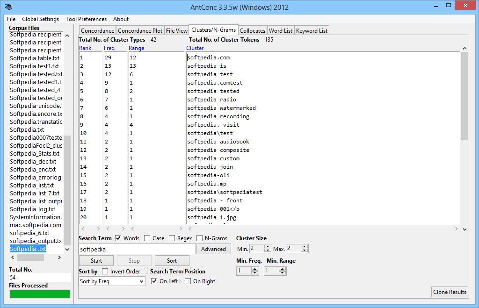Image resolution: width=479 pixels, height=308 pixels.
Task: Switch to the Word List tab
Action: pyautogui.click(x=281, y=30)
